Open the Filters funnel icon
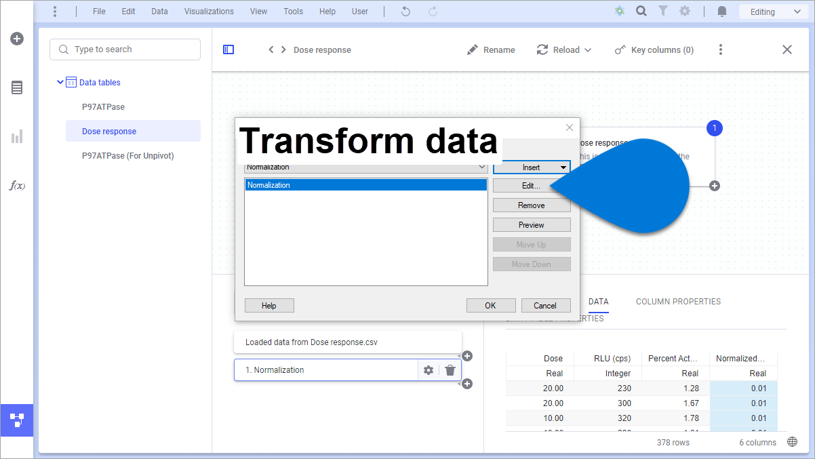The height and width of the screenshot is (459, 815). [x=663, y=12]
